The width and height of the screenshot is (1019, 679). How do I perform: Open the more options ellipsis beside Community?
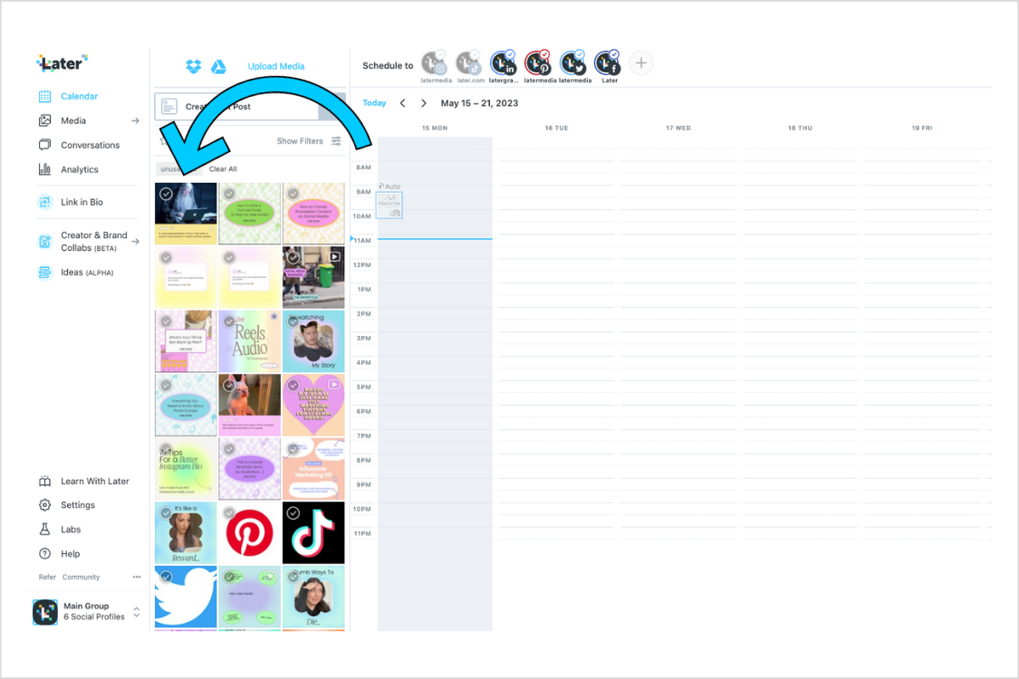click(137, 577)
